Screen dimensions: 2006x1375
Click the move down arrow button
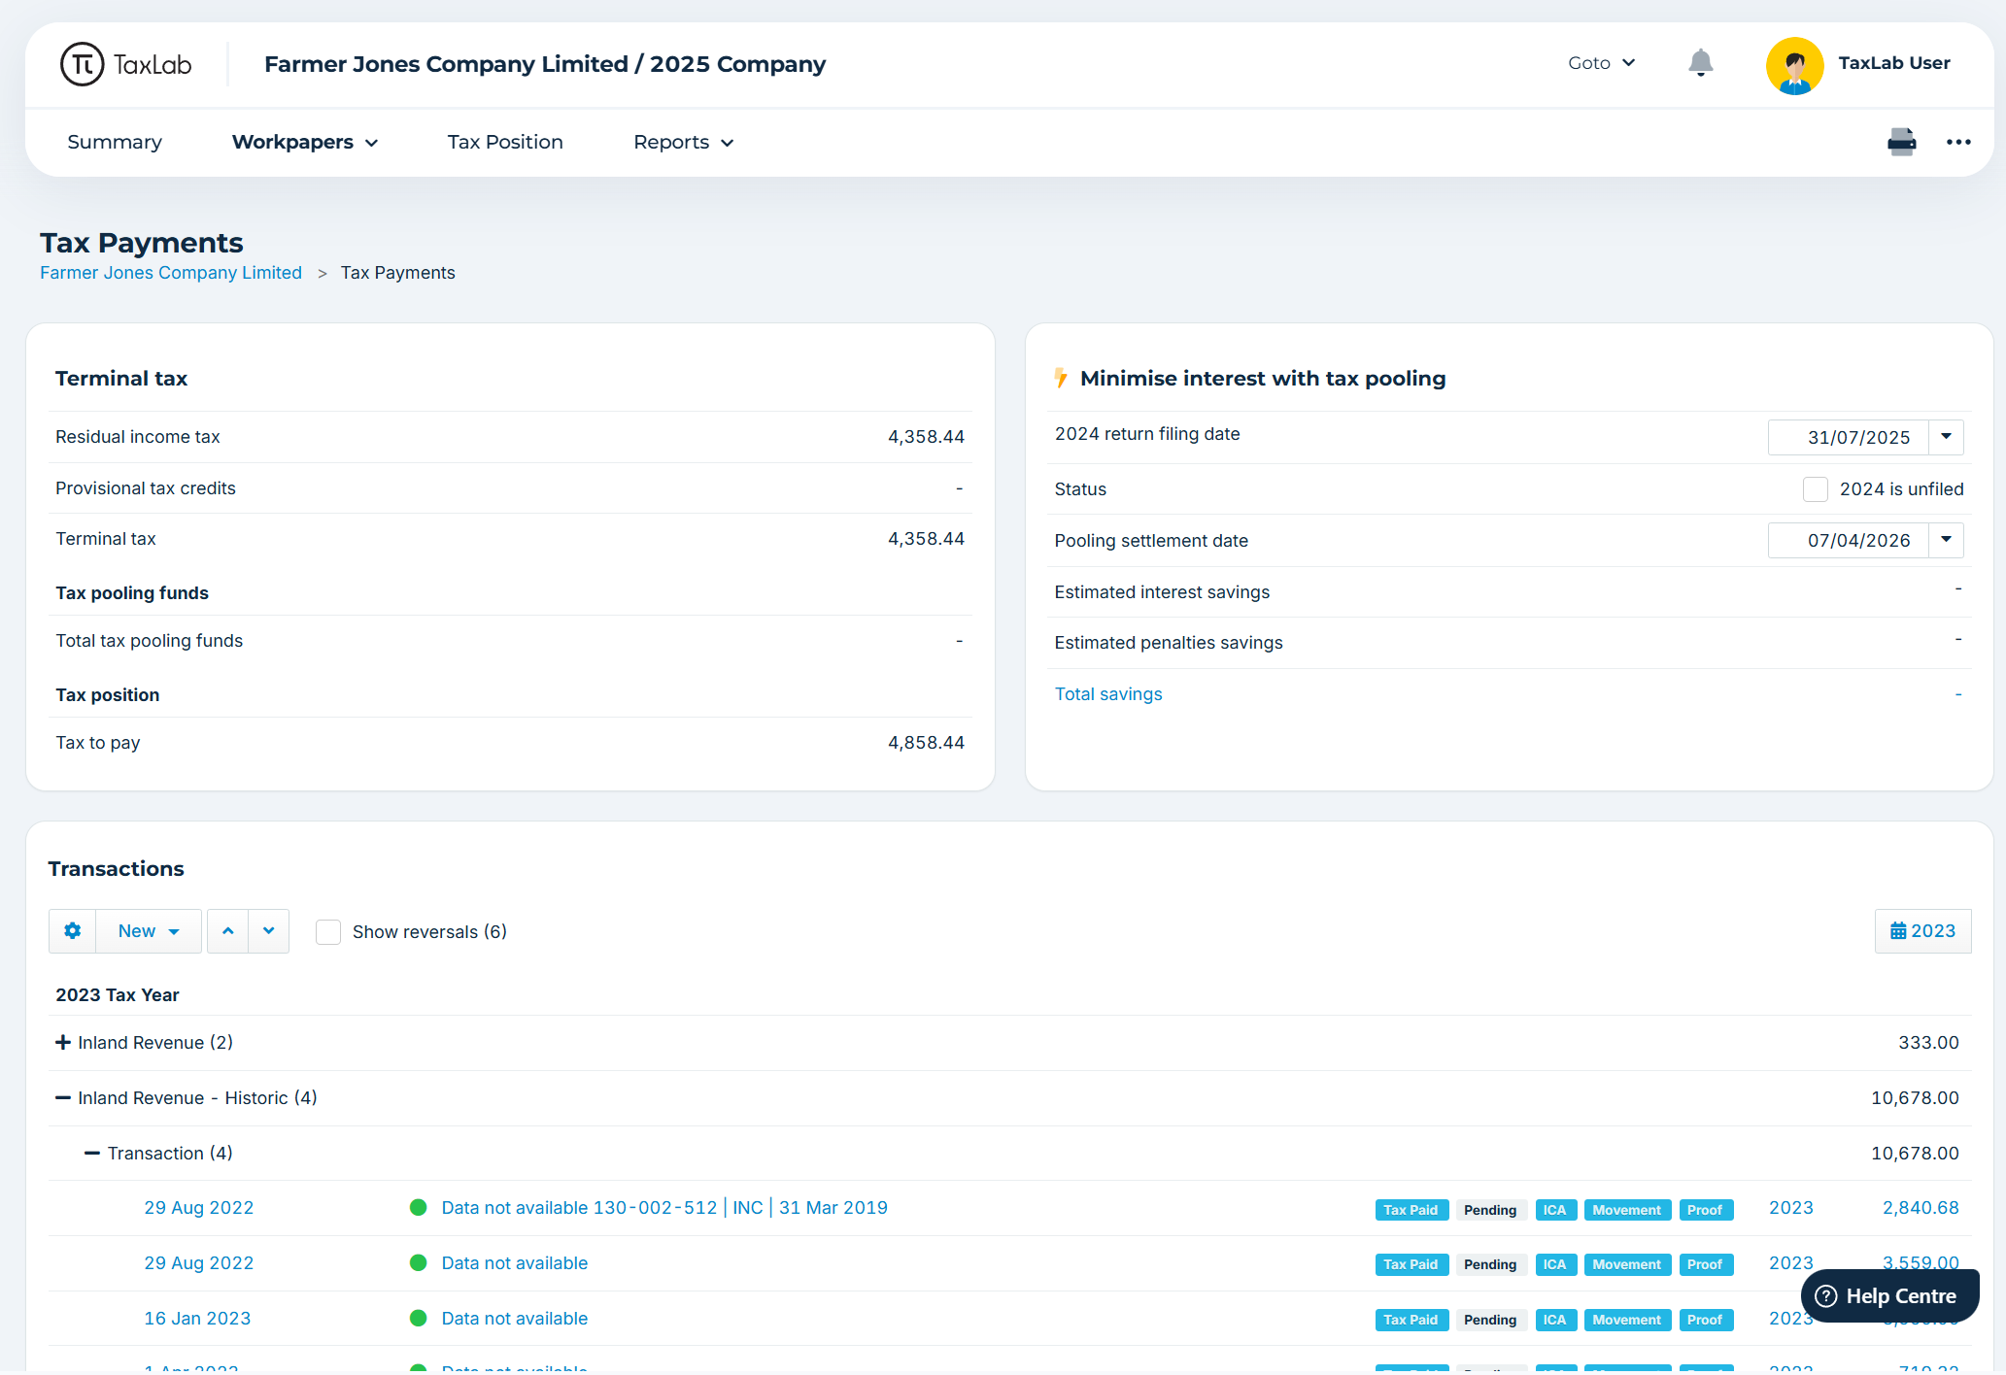[269, 931]
